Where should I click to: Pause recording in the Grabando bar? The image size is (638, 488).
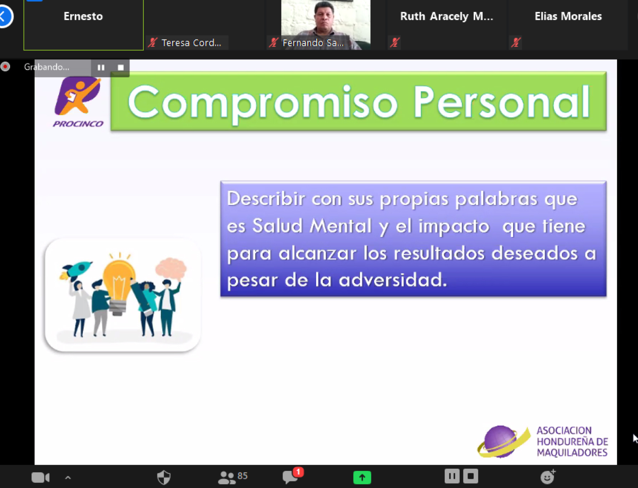[101, 67]
